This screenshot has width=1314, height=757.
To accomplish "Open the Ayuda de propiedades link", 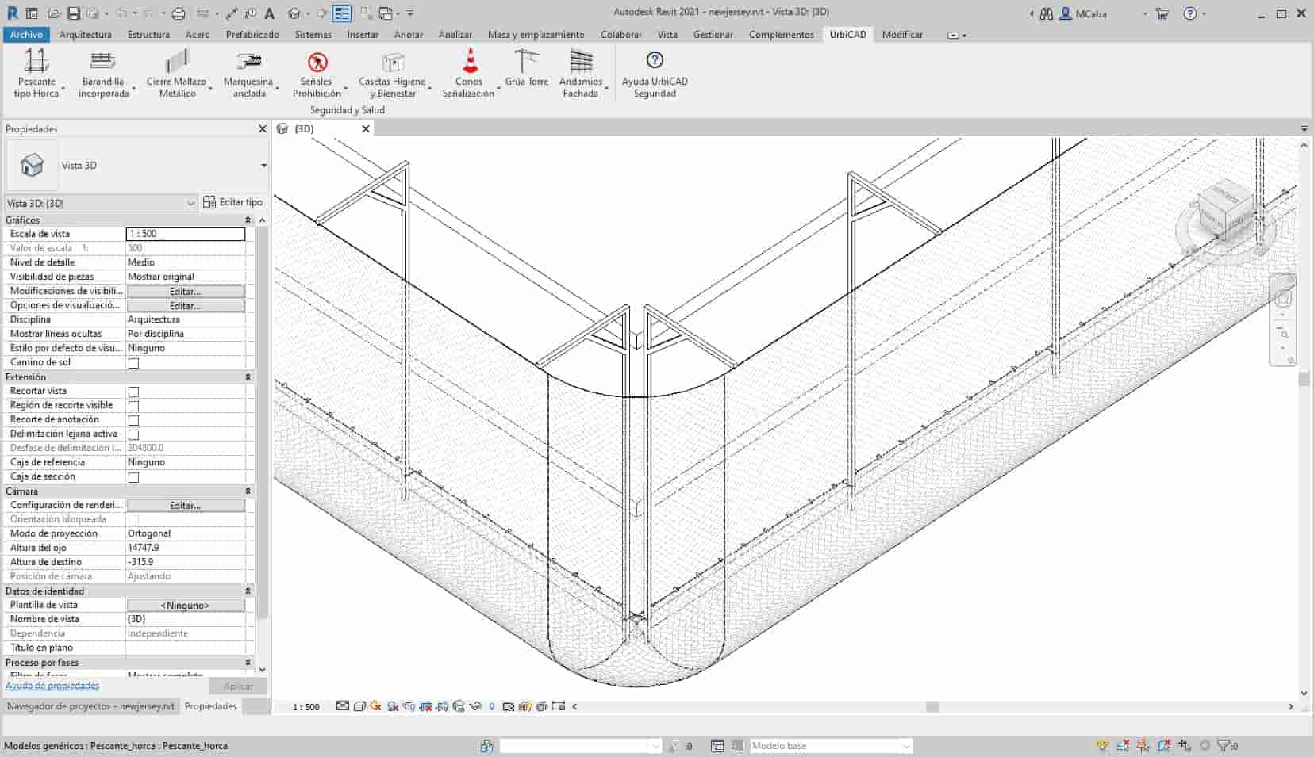I will click(52, 686).
